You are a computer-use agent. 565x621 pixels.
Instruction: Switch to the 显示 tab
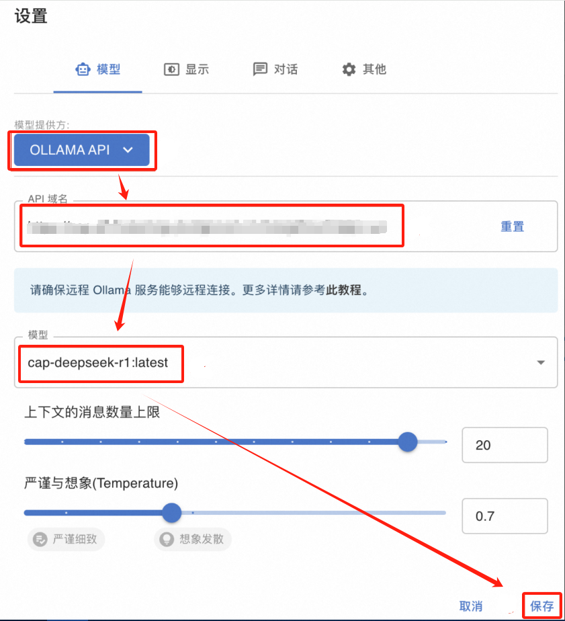click(186, 69)
